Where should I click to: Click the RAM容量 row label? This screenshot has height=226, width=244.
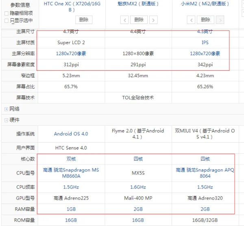tap(25, 209)
